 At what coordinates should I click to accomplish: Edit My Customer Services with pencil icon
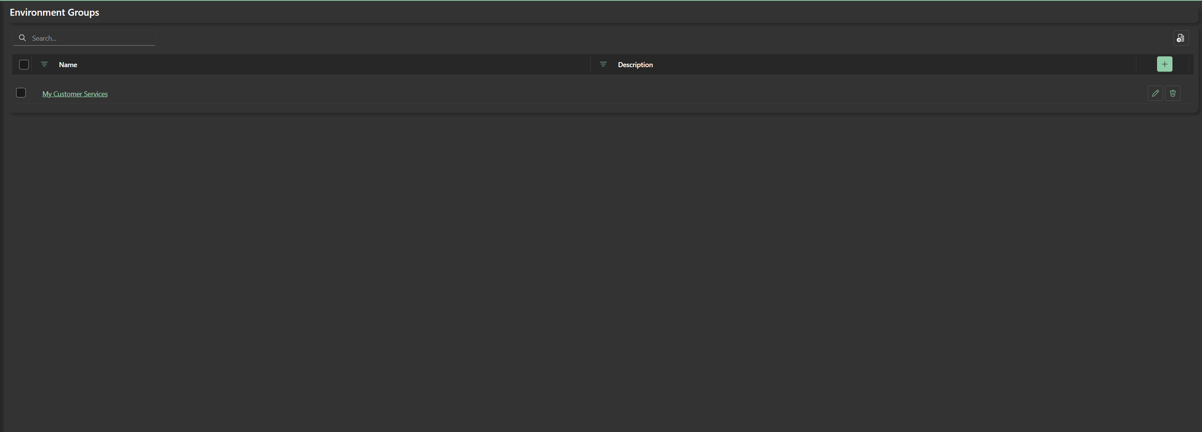1155,93
